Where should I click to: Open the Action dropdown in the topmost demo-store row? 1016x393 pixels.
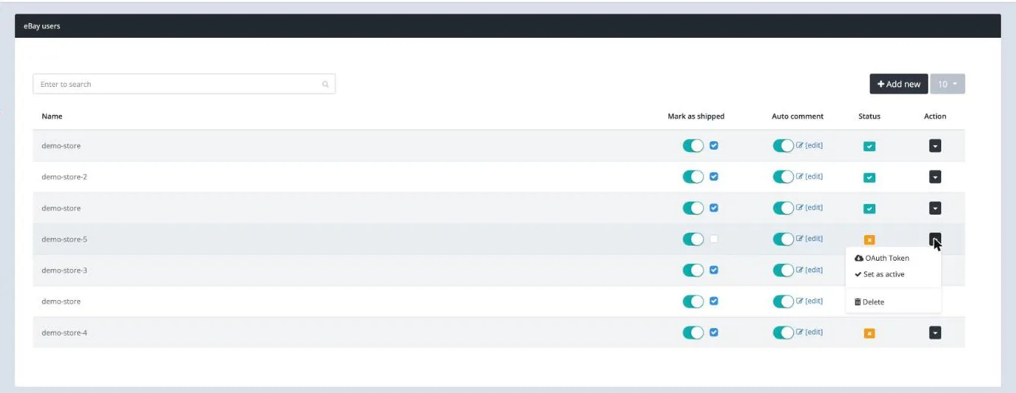(x=935, y=146)
